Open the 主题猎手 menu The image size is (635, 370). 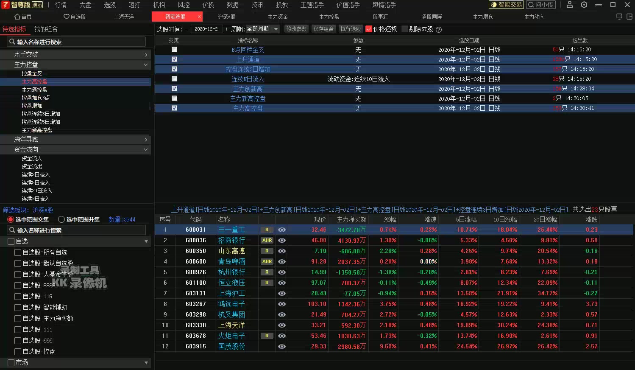312,5
